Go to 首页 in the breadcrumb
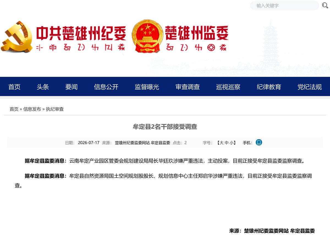This screenshot has height=247, width=330. tap(14, 109)
